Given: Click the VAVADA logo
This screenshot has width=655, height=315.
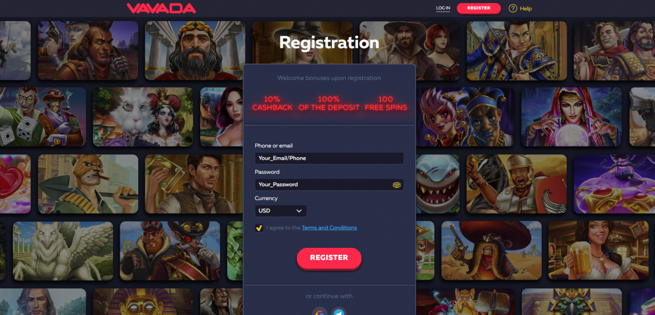Looking at the screenshot, I should click(161, 8).
